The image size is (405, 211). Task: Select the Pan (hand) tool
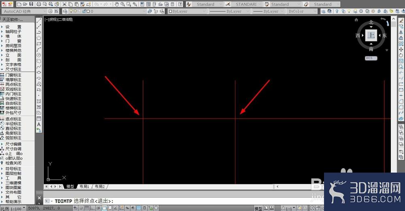point(117,4)
